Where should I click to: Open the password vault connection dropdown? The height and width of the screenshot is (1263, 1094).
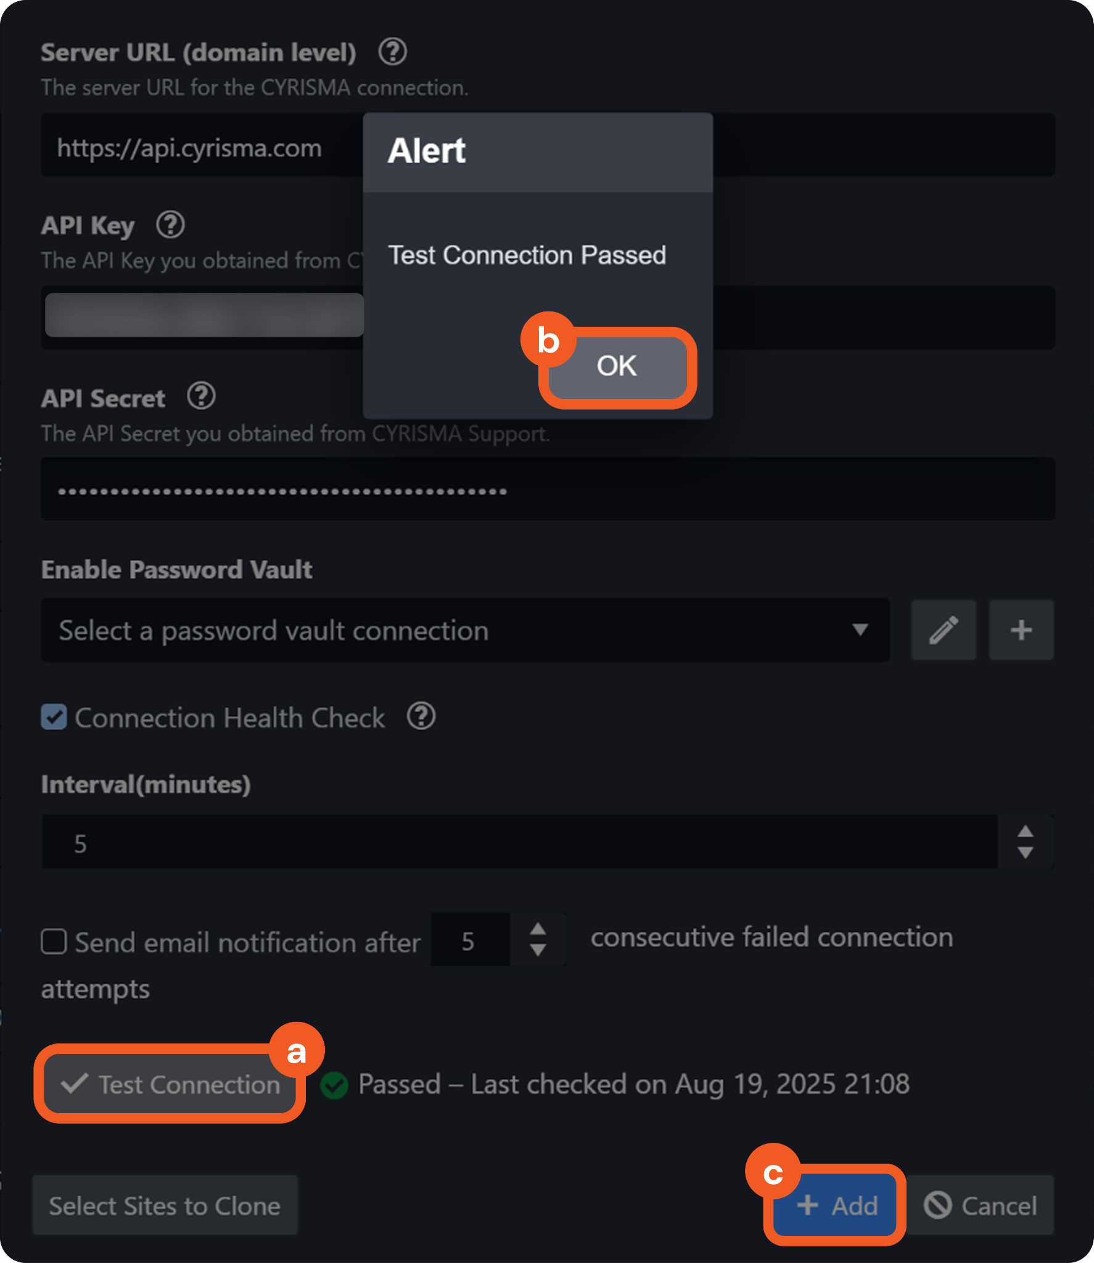(x=465, y=630)
